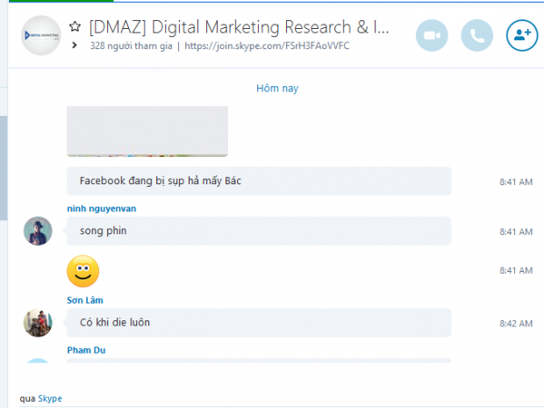Open the Digital Marketing group avatar

point(40,36)
